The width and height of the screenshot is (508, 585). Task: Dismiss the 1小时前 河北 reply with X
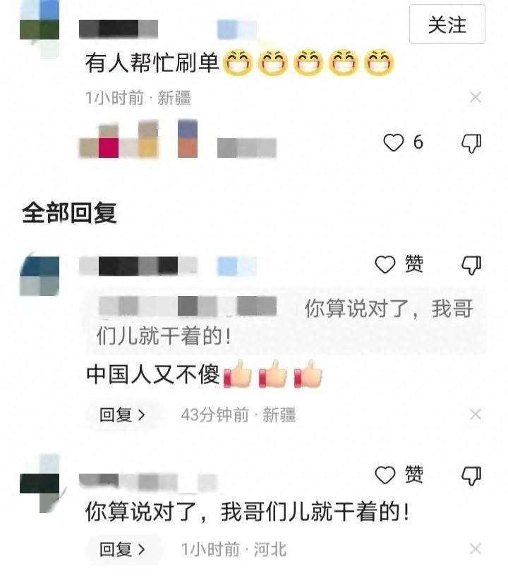click(475, 549)
